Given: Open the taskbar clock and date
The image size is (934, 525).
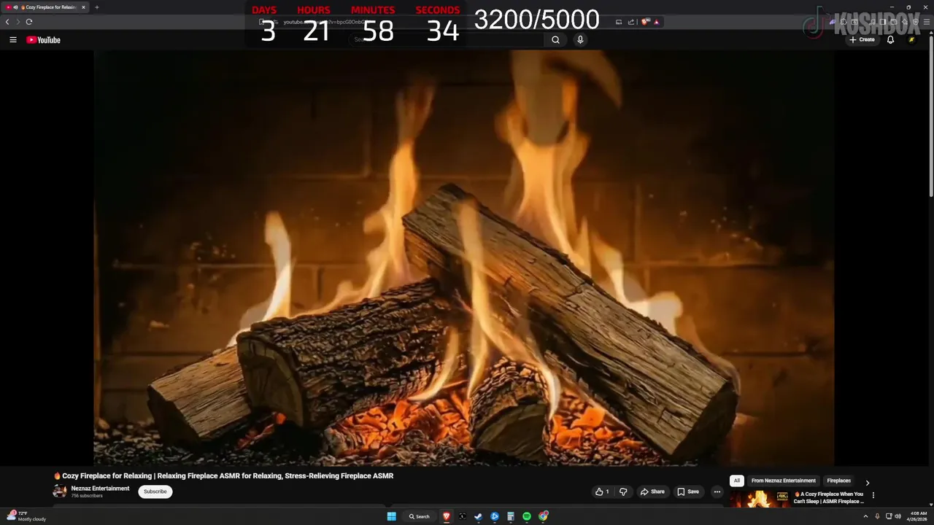Looking at the screenshot, I should tap(918, 516).
